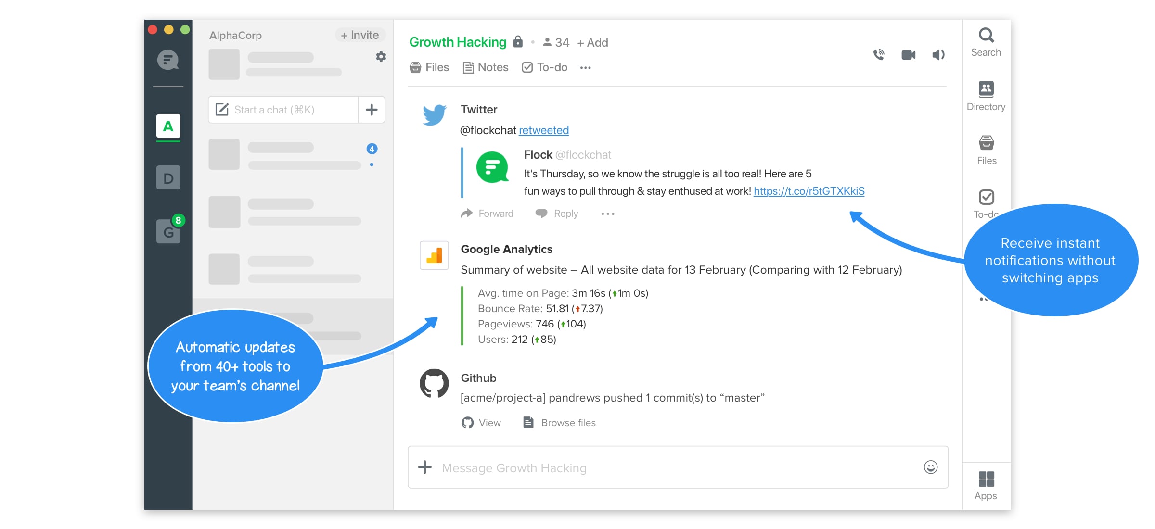The height and width of the screenshot is (529, 1155).
Task: Open Search in right sidebar
Action: click(986, 42)
